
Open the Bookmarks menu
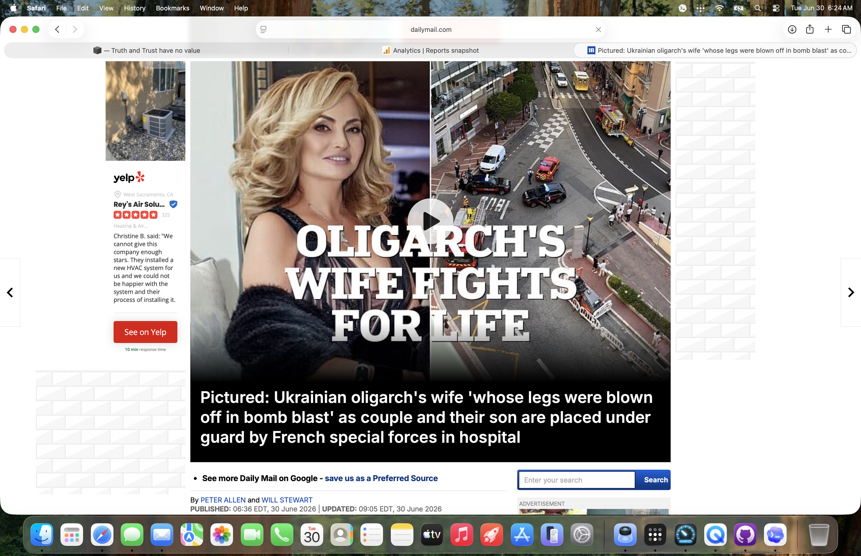tap(172, 8)
